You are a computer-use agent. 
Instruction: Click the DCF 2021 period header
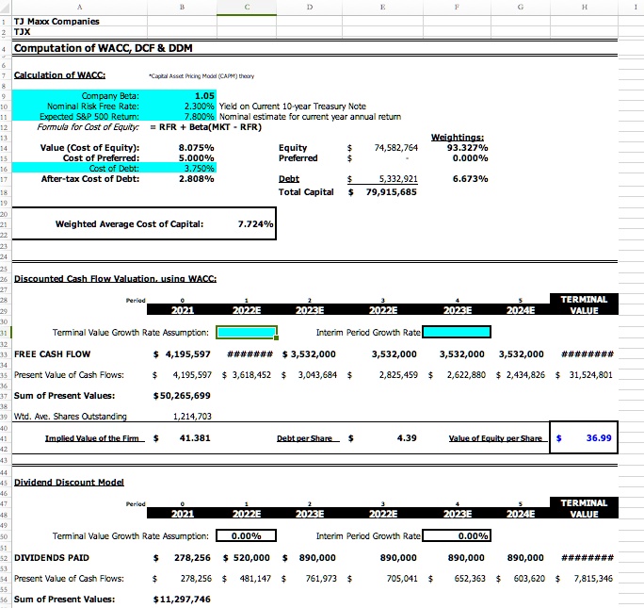(x=182, y=310)
